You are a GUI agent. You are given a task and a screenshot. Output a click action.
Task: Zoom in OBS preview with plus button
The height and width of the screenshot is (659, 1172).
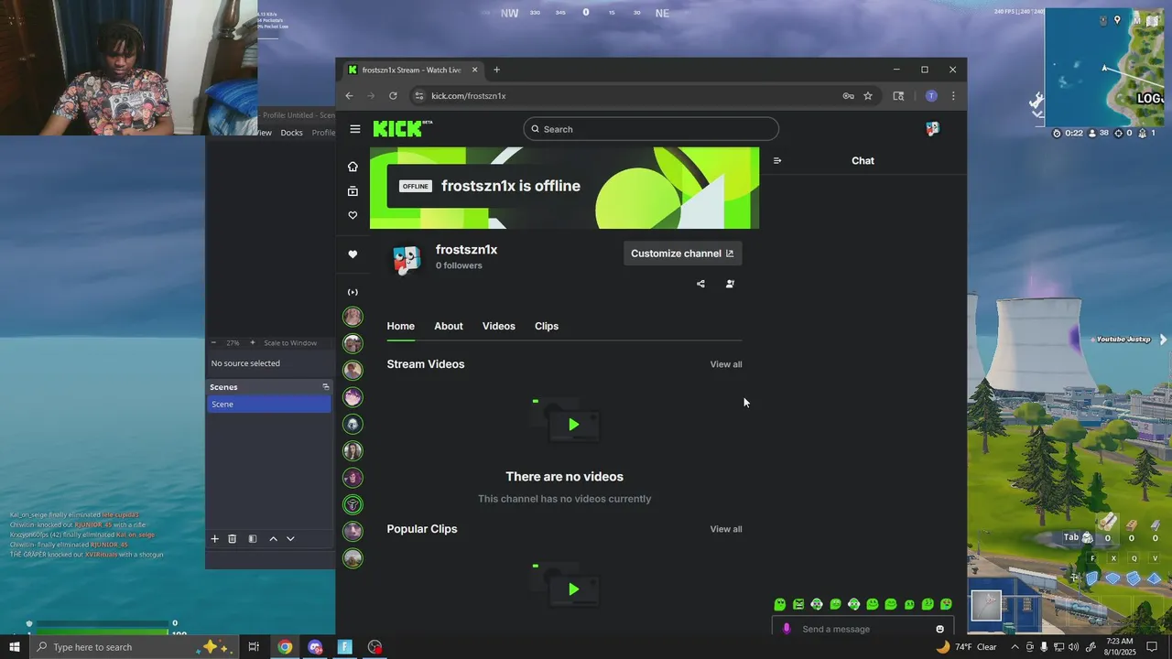(253, 343)
